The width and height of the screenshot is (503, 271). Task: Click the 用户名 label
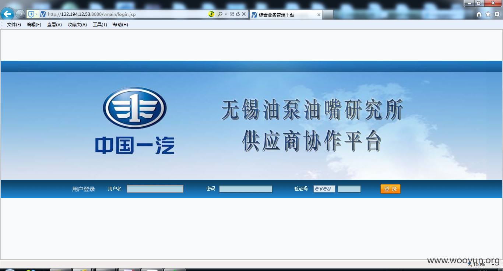coord(115,189)
